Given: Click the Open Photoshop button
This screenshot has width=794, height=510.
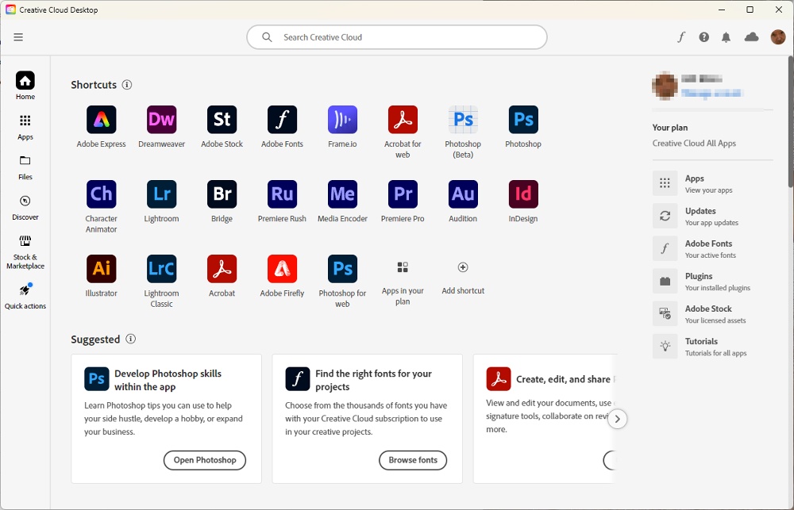Looking at the screenshot, I should (x=205, y=460).
